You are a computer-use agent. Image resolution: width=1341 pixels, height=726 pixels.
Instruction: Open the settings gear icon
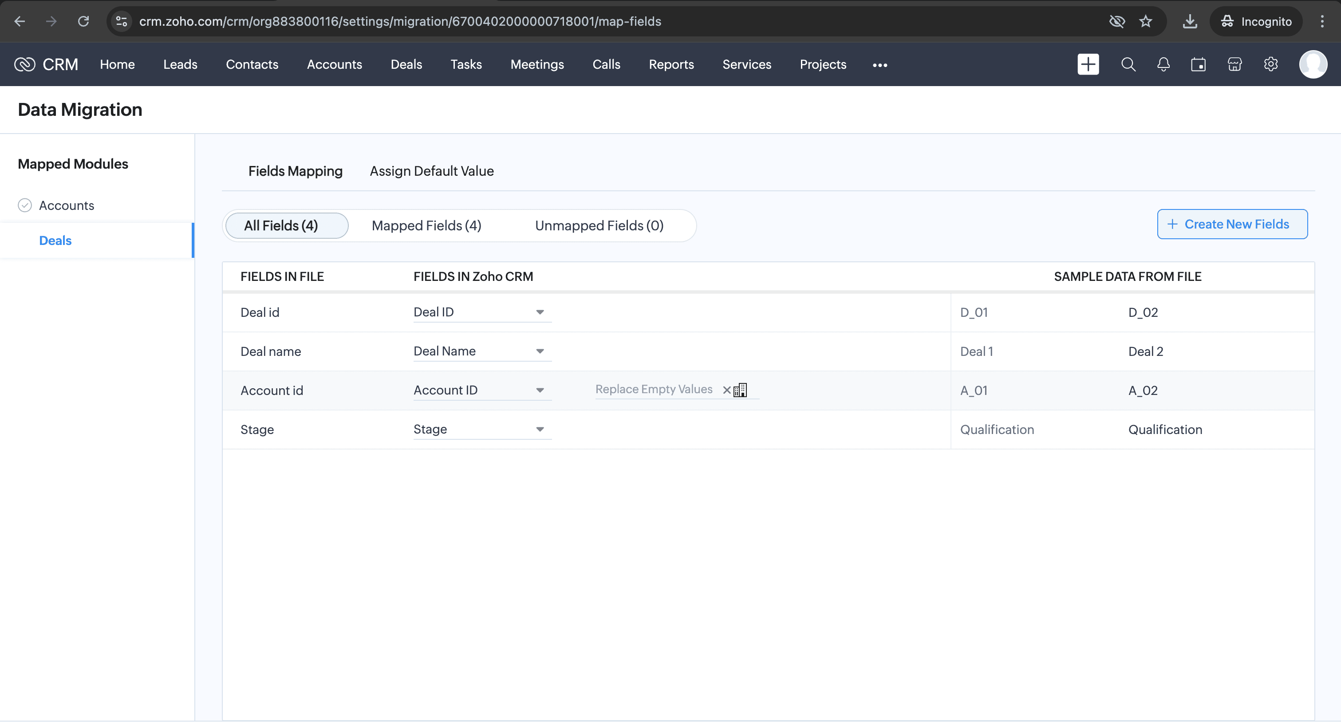(1270, 64)
